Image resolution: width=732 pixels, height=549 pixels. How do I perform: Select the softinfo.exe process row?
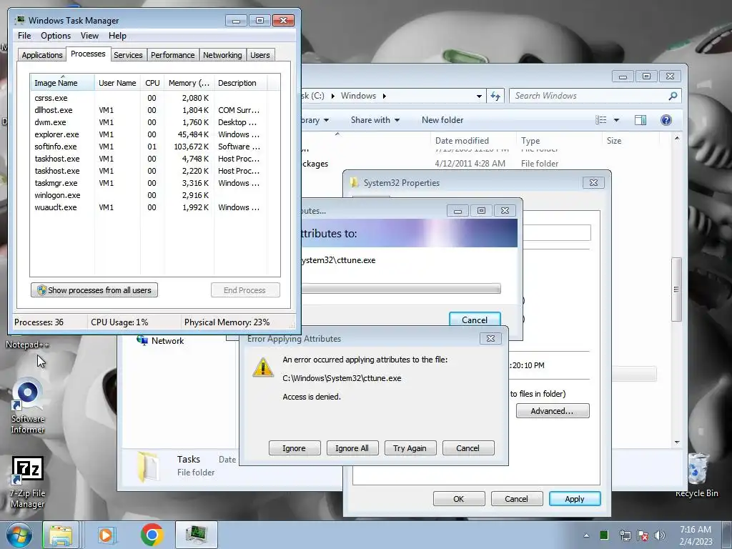point(155,147)
